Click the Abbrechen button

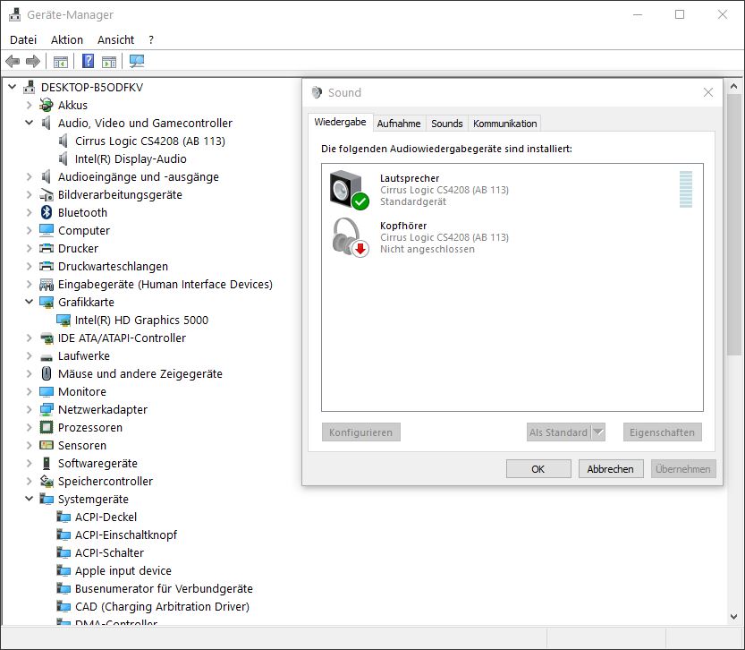tap(611, 468)
